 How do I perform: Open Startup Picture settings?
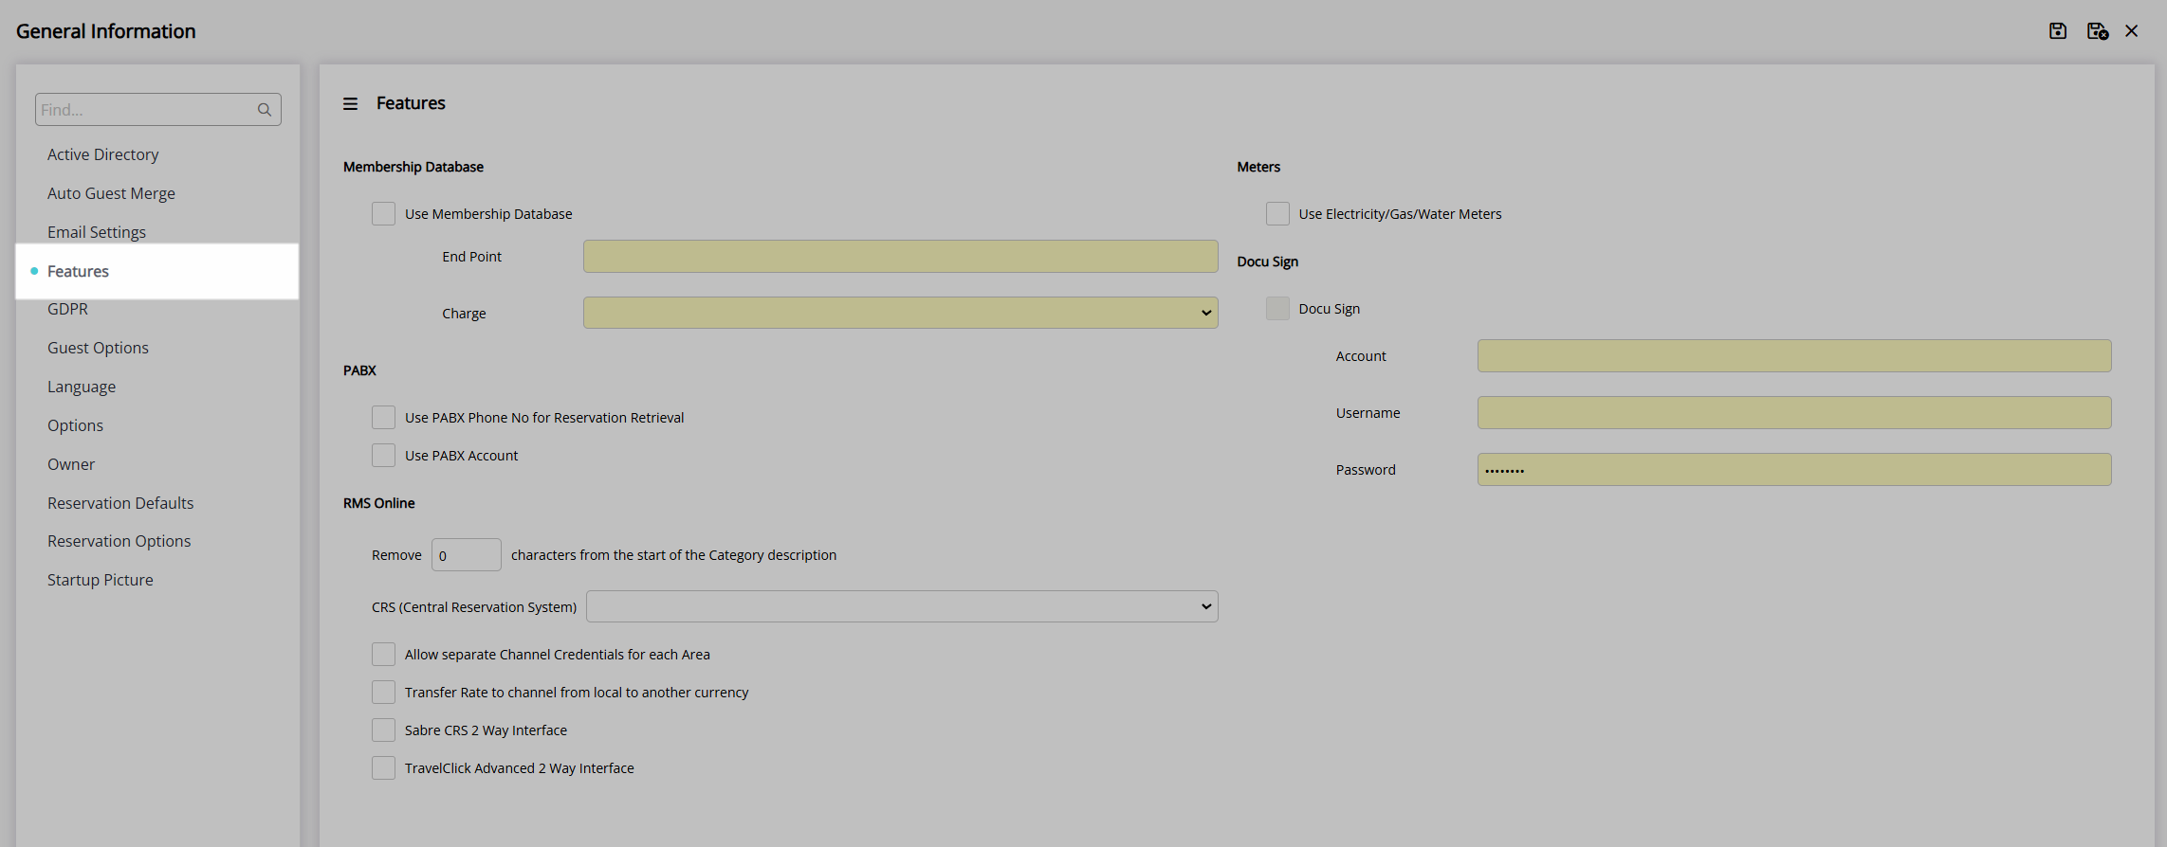coord(100,580)
